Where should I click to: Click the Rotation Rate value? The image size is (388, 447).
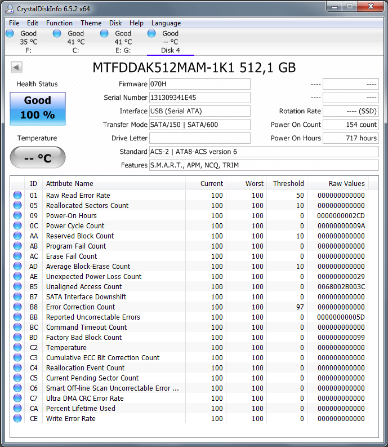[351, 111]
